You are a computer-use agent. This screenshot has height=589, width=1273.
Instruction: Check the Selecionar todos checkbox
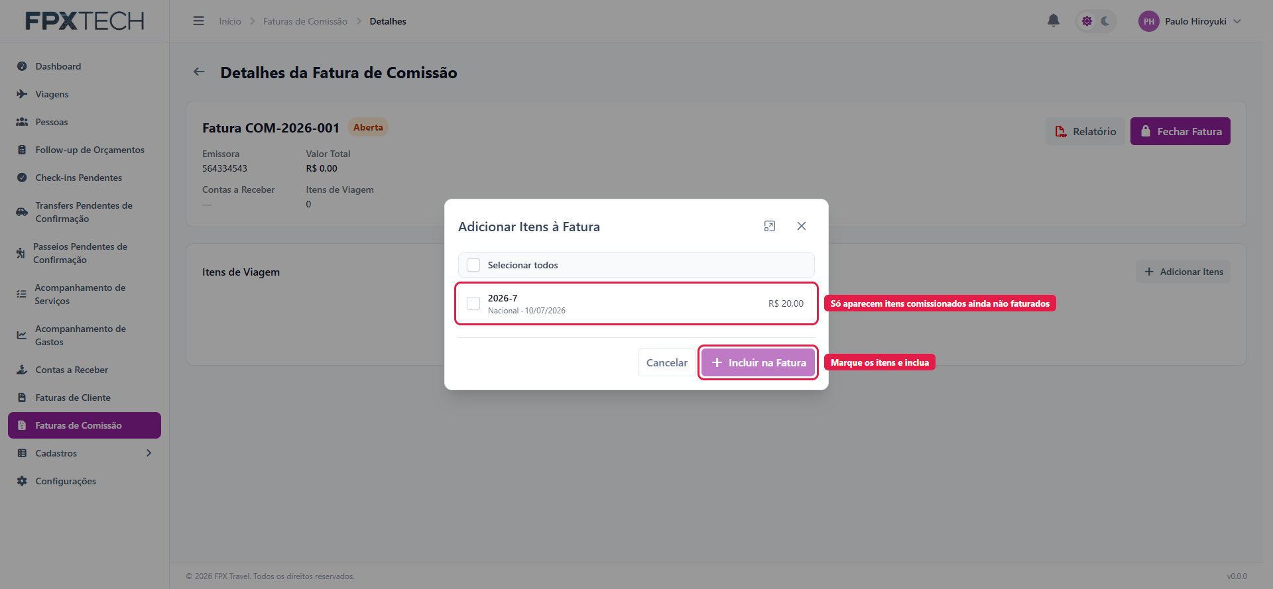[473, 265]
